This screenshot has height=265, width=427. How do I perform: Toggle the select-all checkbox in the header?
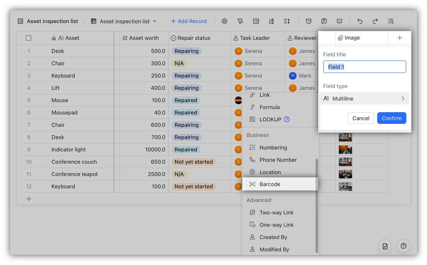coord(29,38)
